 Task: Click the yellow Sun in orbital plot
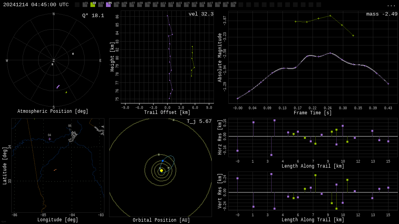point(161,170)
